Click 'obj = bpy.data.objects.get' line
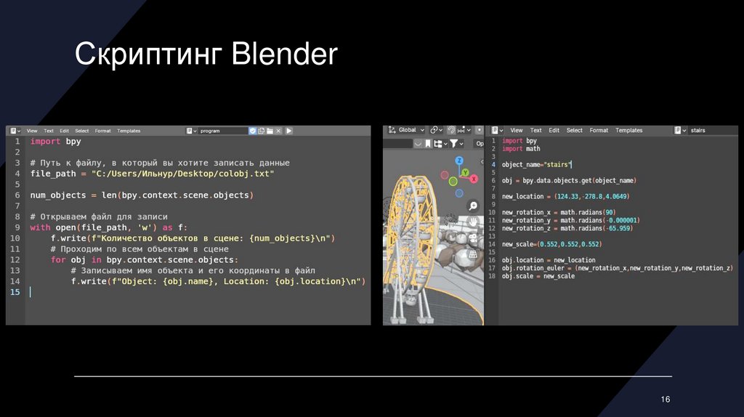Image resolution: width=744 pixels, height=417 pixels. click(569, 180)
